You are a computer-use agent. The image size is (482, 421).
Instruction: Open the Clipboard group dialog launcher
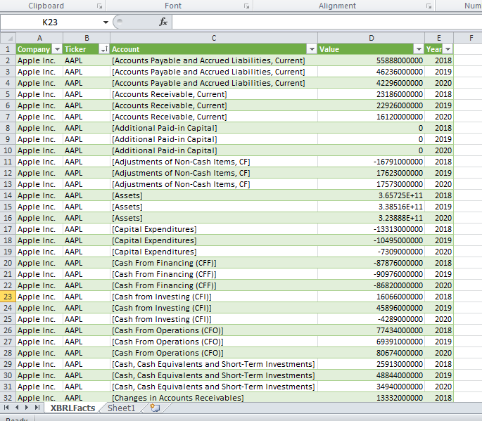pyautogui.click(x=99, y=6)
